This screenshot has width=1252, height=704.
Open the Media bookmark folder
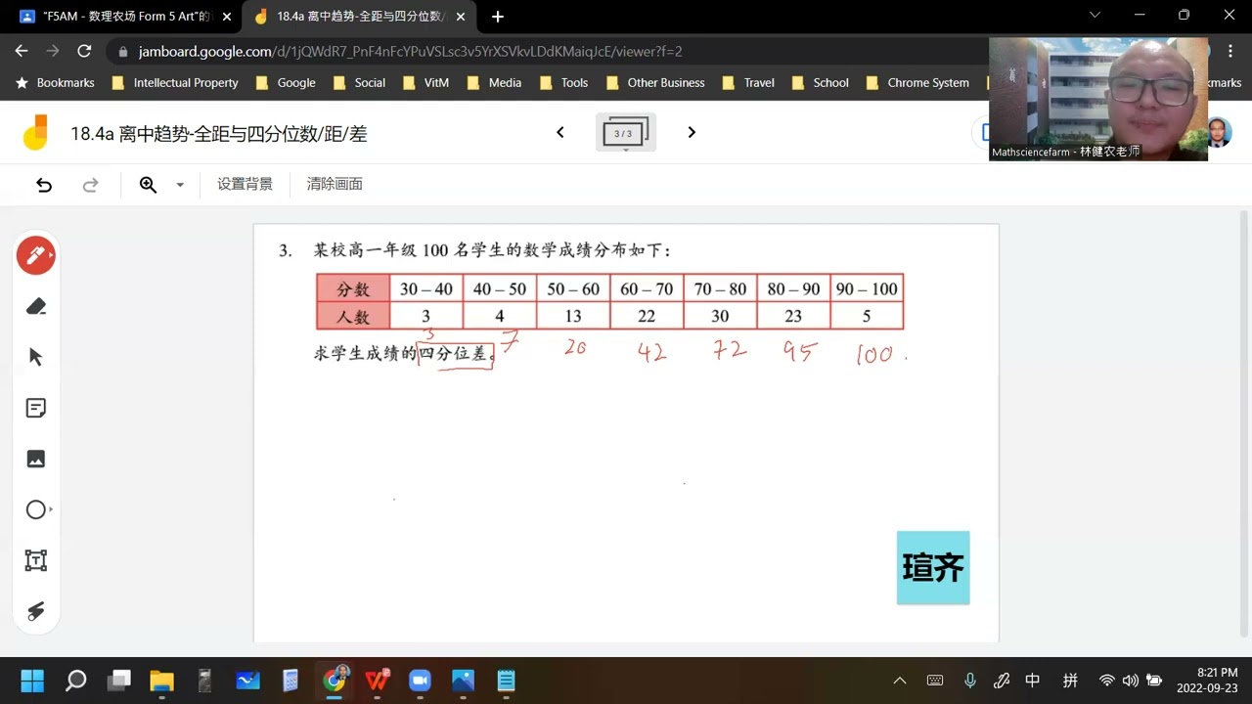click(x=494, y=83)
